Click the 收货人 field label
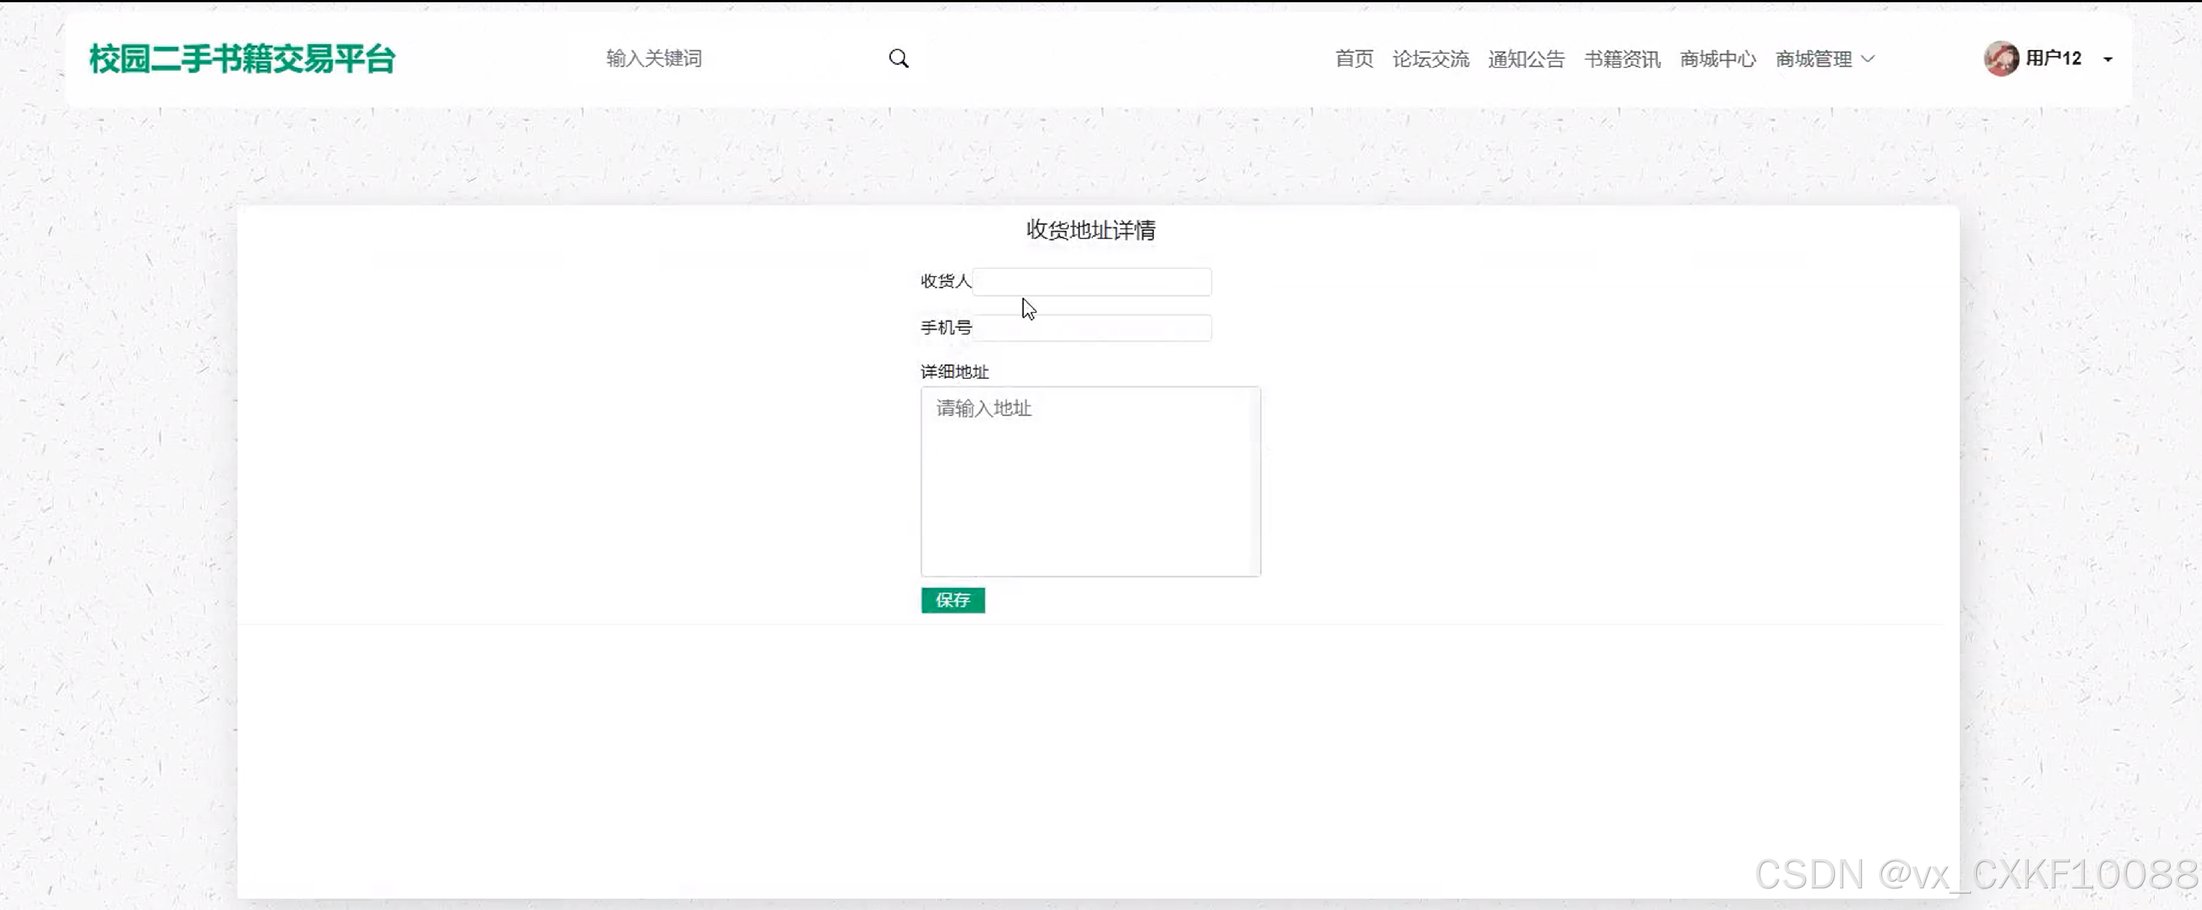The image size is (2202, 910). tap(946, 281)
